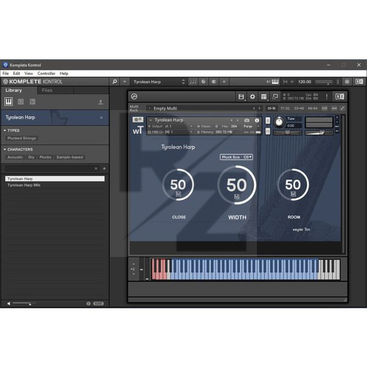Viewport: 367px width, 367px height.
Task: Open the Edit menu
Action: (17, 73)
